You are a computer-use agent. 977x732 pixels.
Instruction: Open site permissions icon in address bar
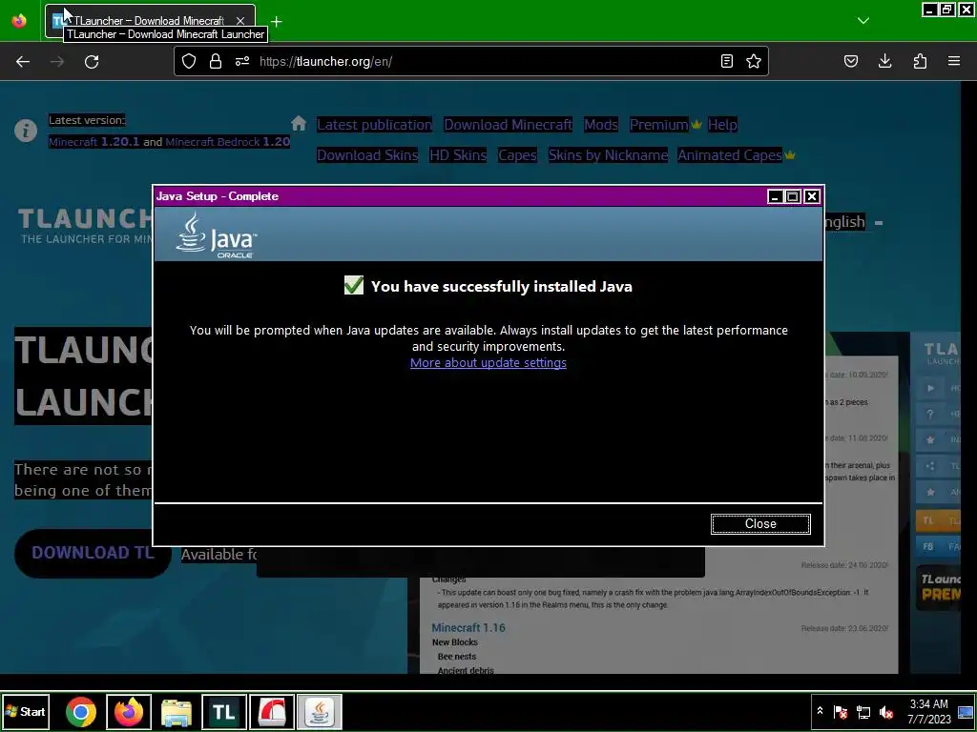click(242, 61)
